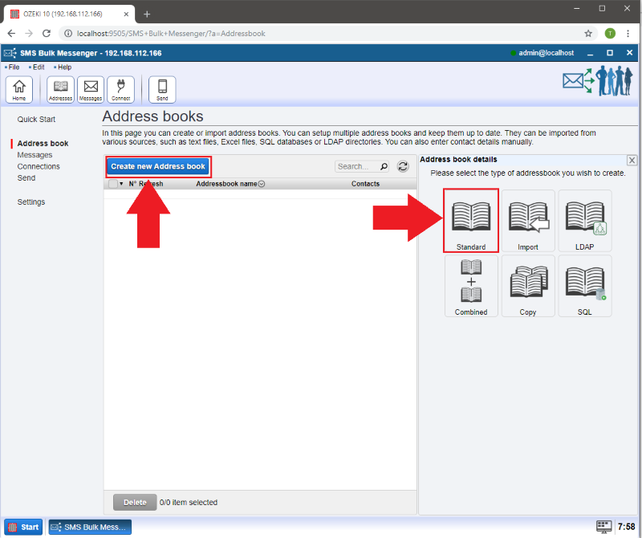Refresh the address book list

(403, 166)
